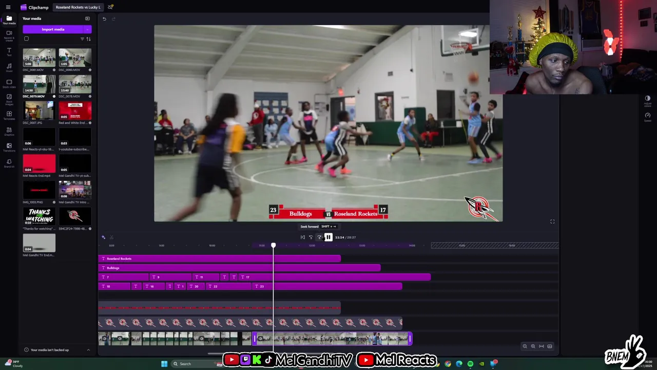Open the Graphics sidebar icon

tap(9, 132)
